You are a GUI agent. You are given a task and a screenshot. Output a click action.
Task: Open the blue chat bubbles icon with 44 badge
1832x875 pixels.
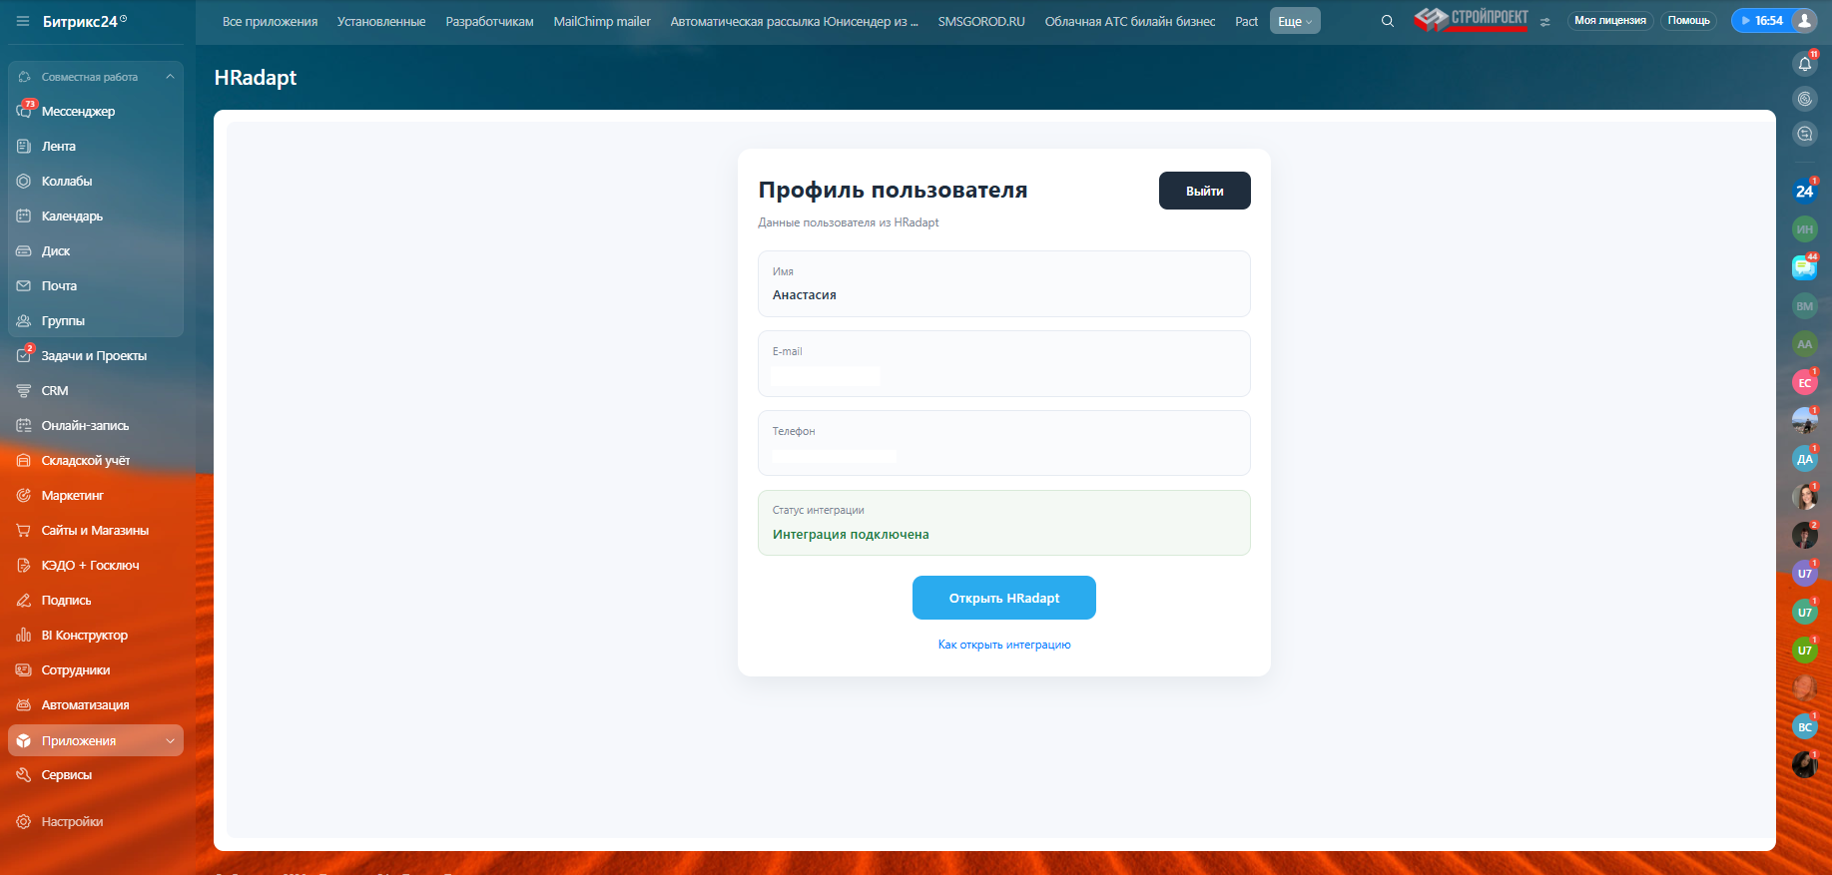pyautogui.click(x=1804, y=267)
